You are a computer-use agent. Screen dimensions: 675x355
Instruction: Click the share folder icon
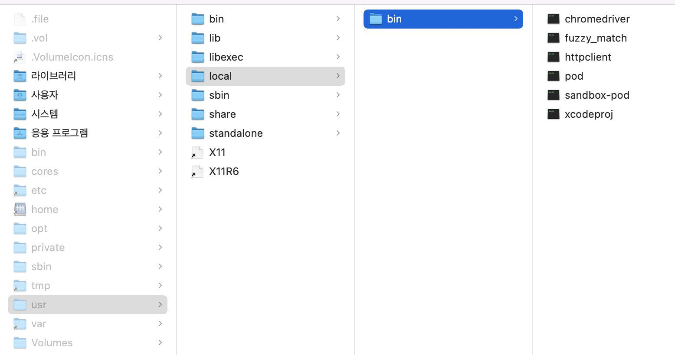coord(198,114)
